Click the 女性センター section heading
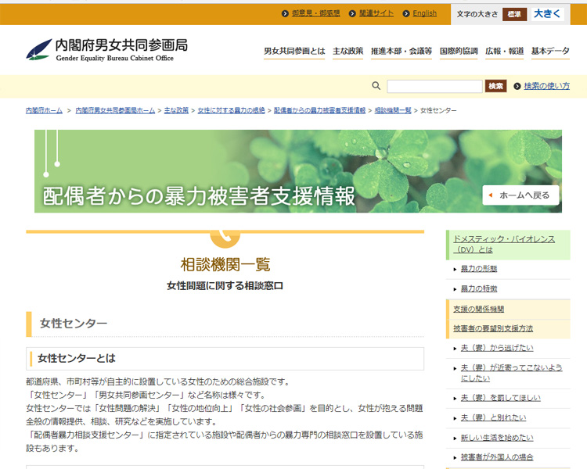This screenshot has height=469, width=587. [x=74, y=324]
